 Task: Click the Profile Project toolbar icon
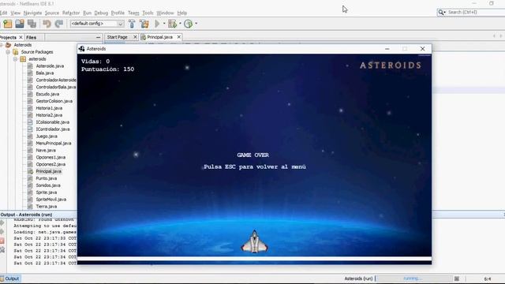coord(189,24)
